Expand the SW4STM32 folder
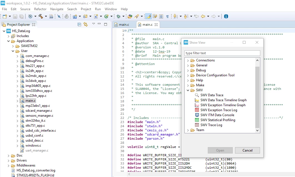The image size is (295, 177). (13, 46)
